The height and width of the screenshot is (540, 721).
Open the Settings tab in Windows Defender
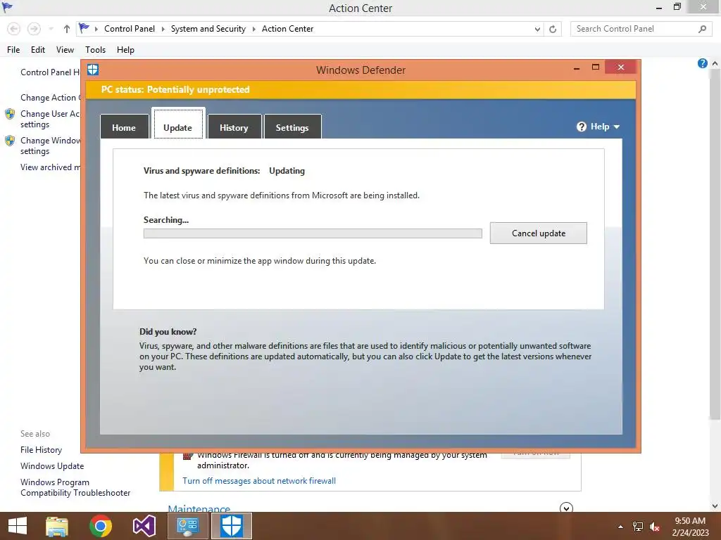(292, 127)
